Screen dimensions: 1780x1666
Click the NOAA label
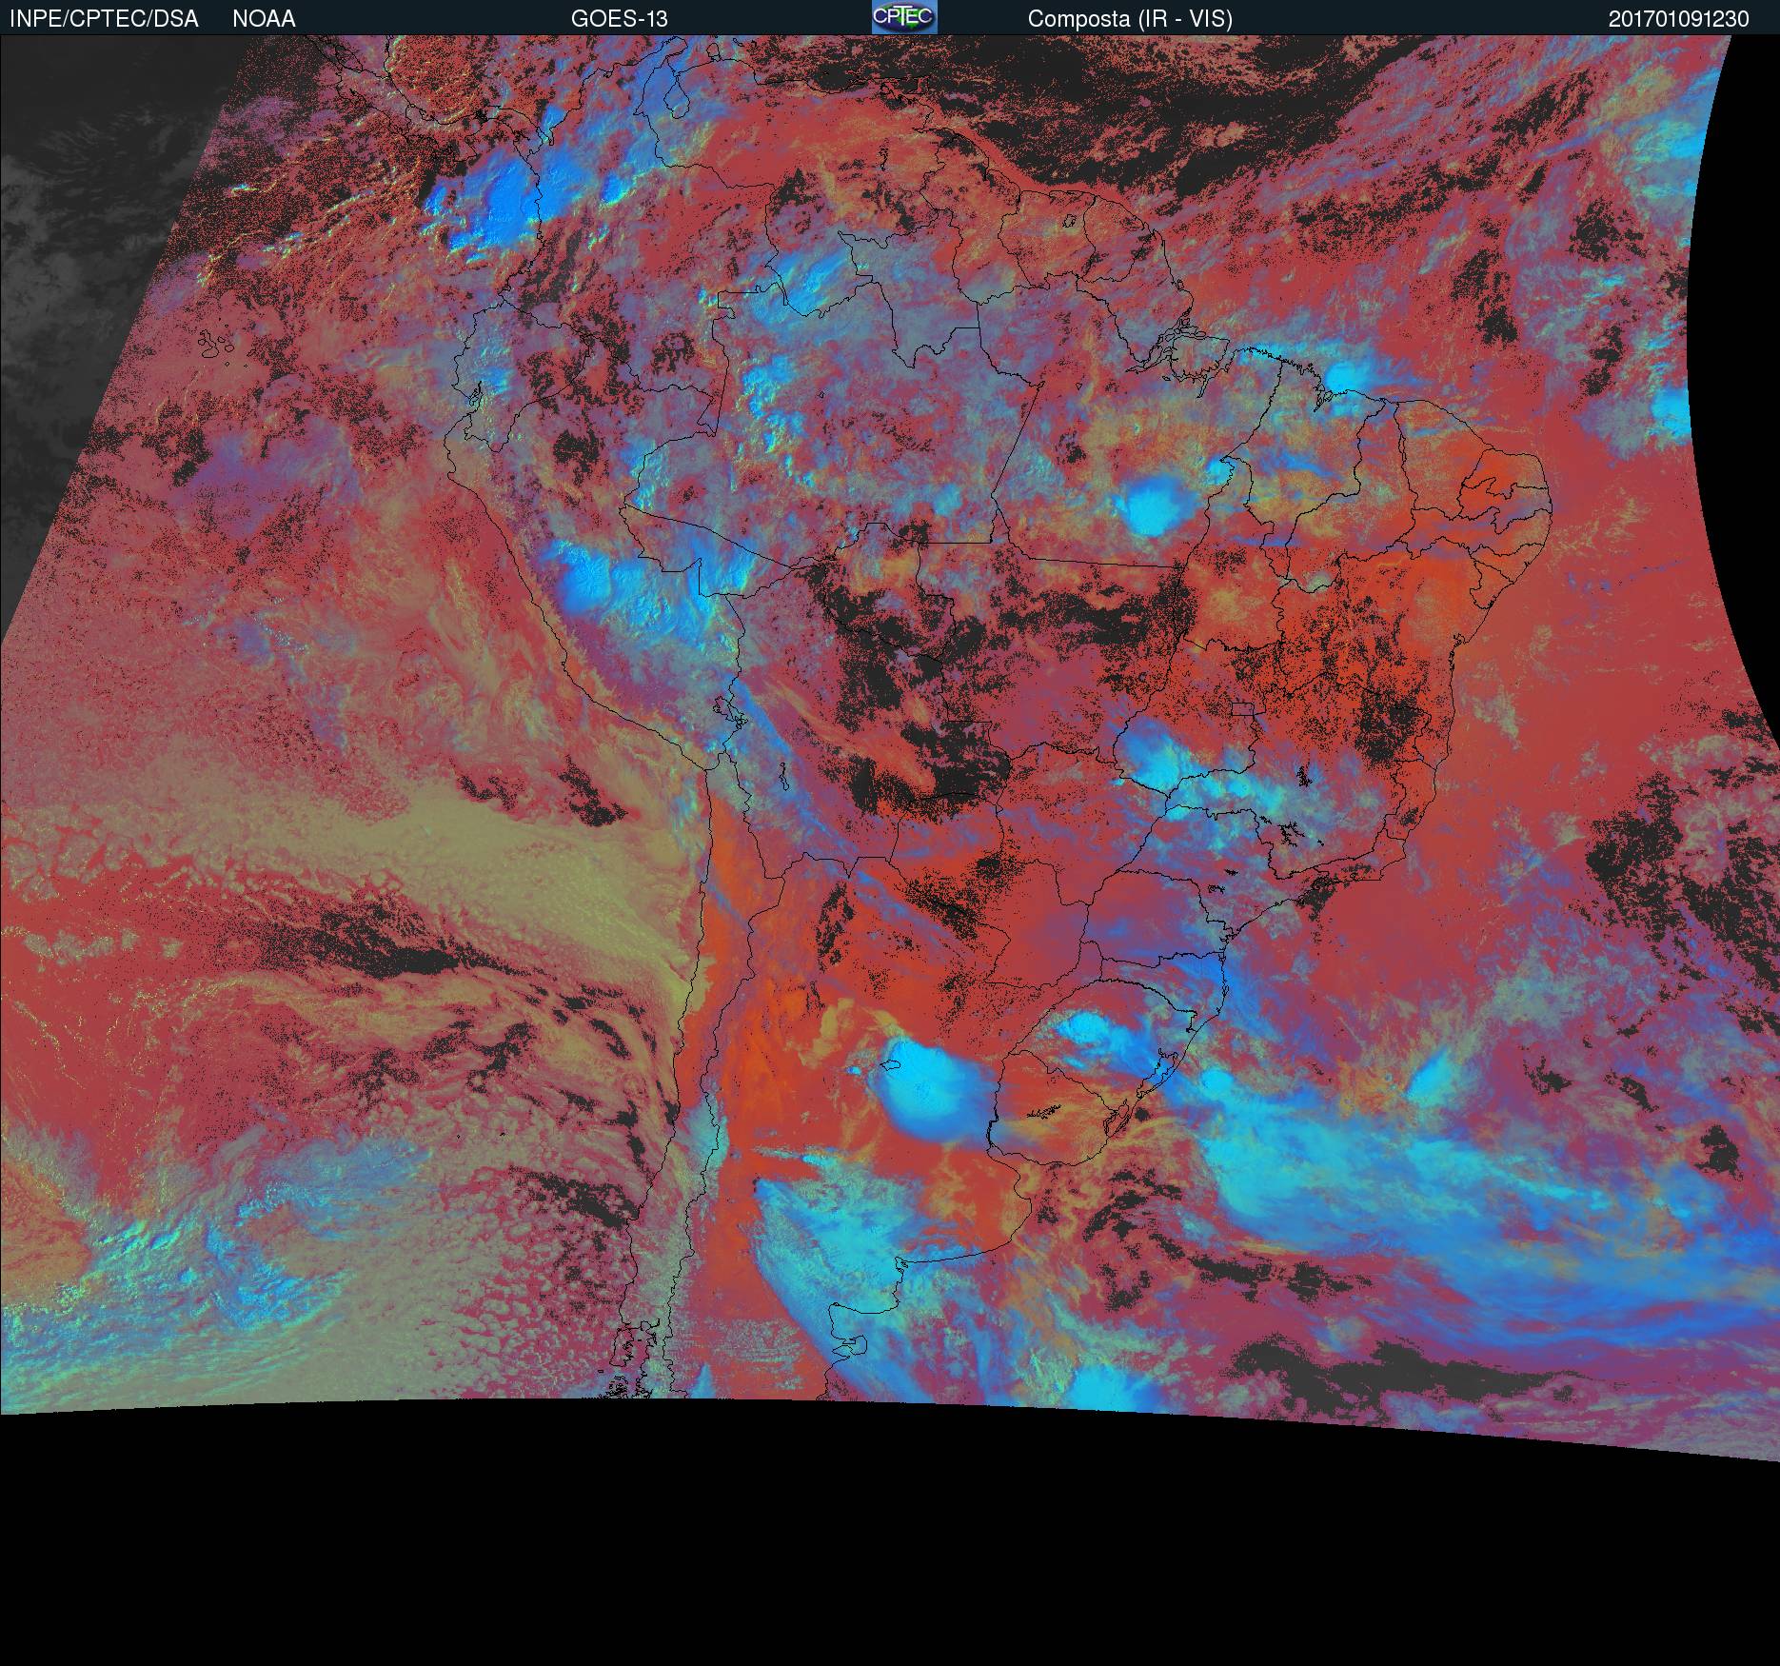tap(264, 19)
